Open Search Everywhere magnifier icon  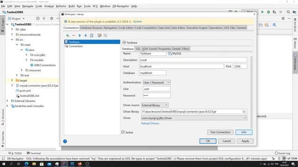tap(288, 12)
